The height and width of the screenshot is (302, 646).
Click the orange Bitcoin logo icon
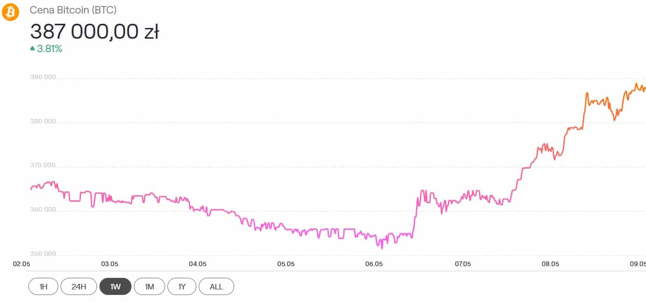click(10, 12)
